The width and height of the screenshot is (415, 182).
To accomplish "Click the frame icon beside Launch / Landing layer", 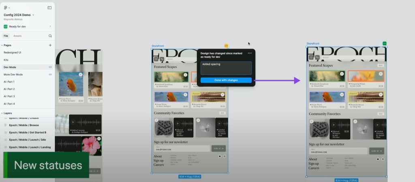I will (x=6, y=147).
